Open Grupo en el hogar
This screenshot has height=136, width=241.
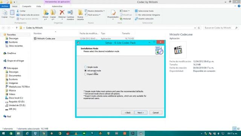click(x=15, y=61)
